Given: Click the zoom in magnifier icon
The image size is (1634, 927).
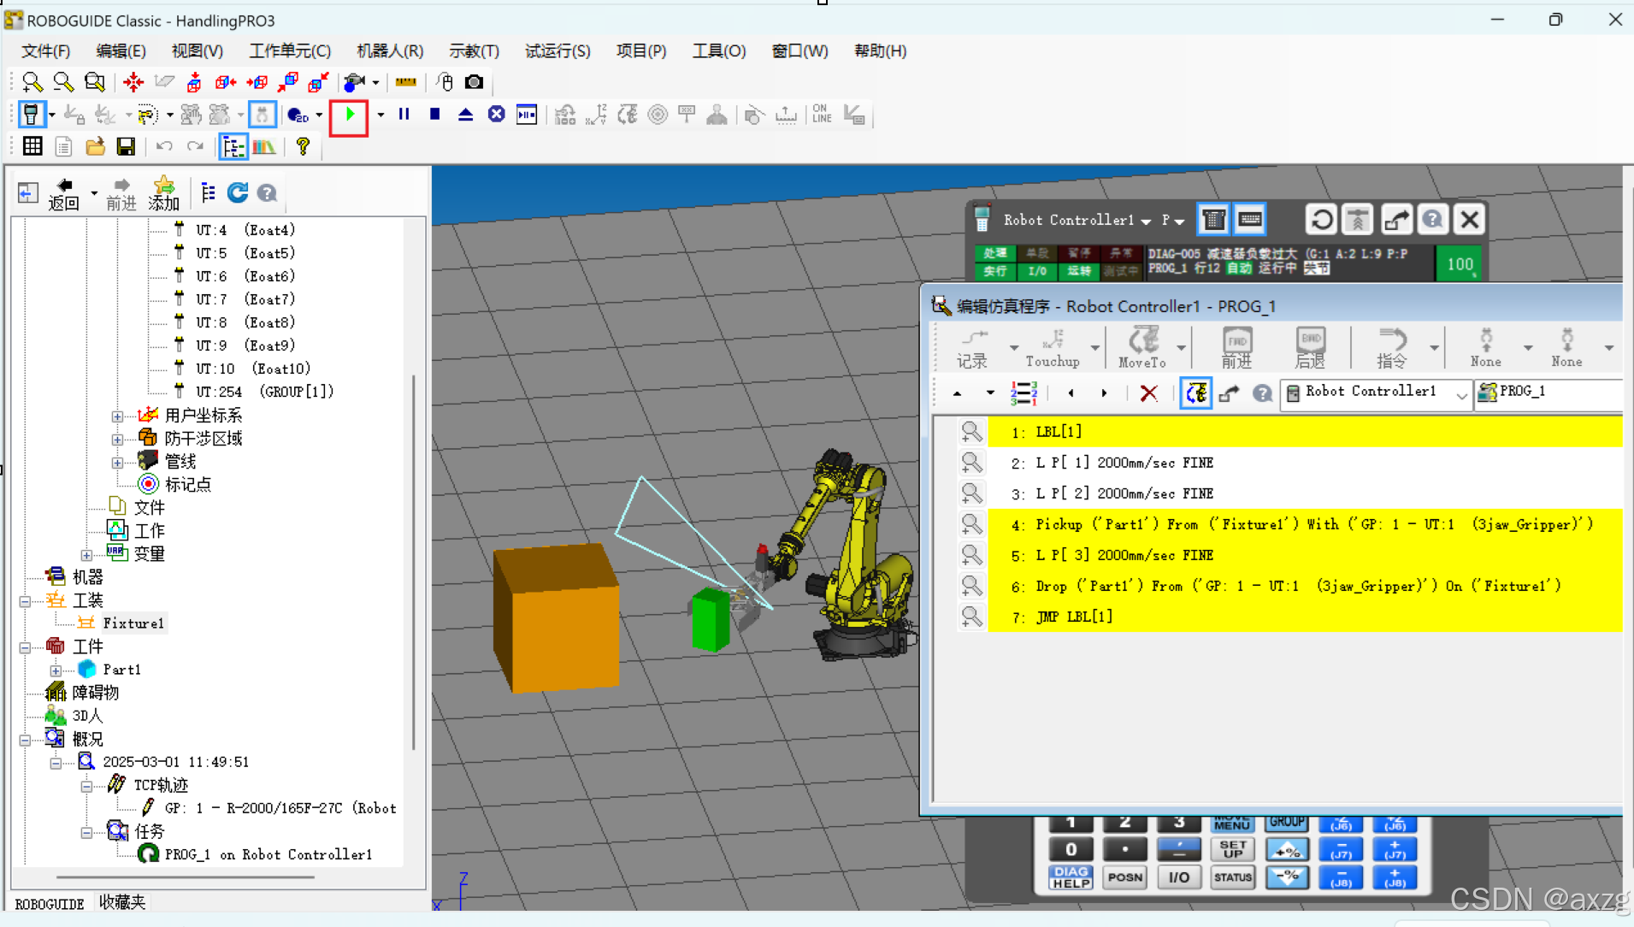Looking at the screenshot, I should click(x=32, y=82).
